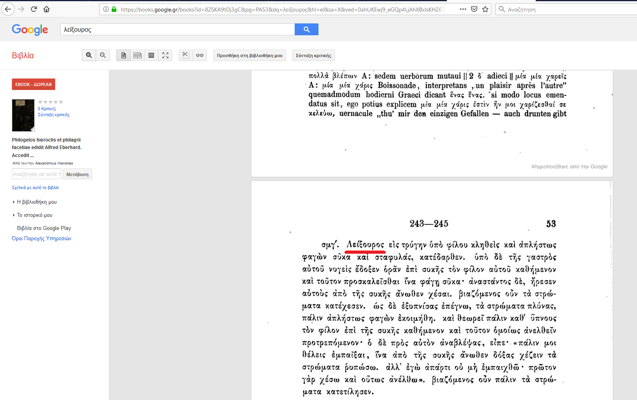Open the book cover thumbnail

pos(23,115)
